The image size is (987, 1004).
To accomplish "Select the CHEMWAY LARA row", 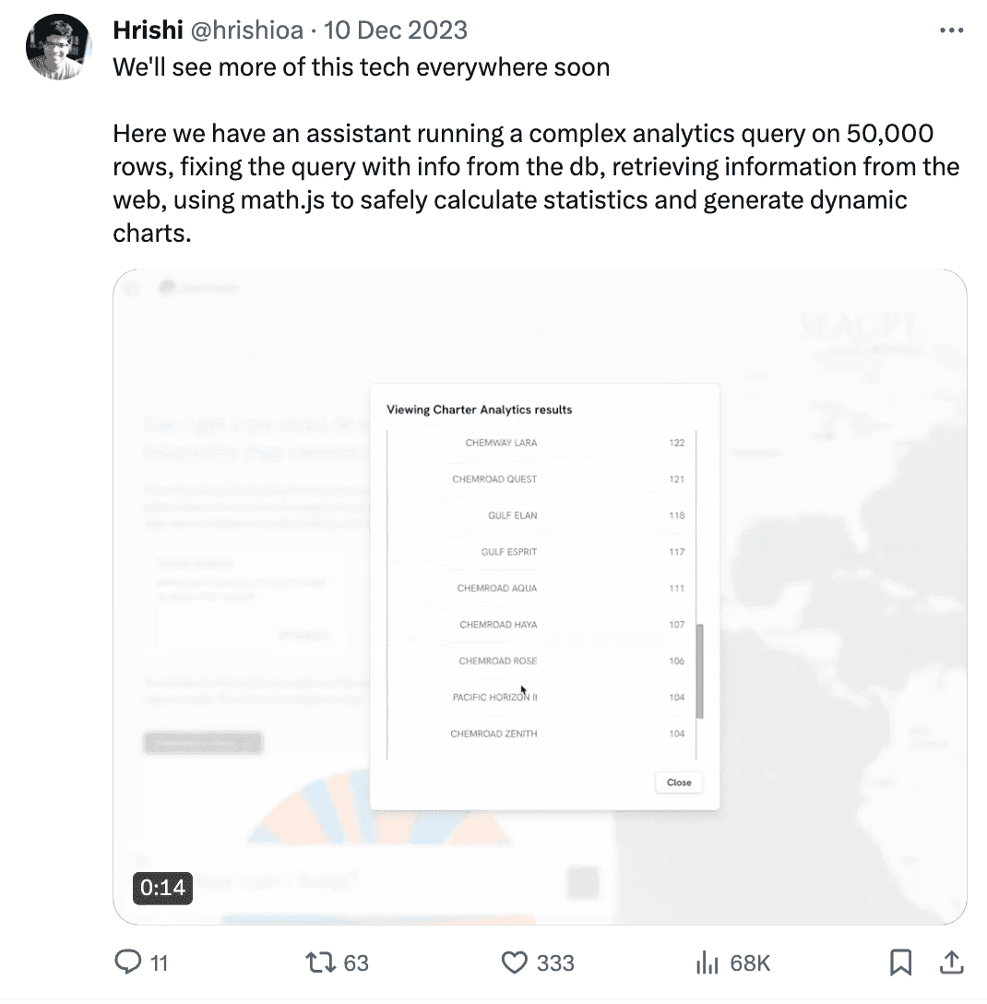I will (x=541, y=442).
